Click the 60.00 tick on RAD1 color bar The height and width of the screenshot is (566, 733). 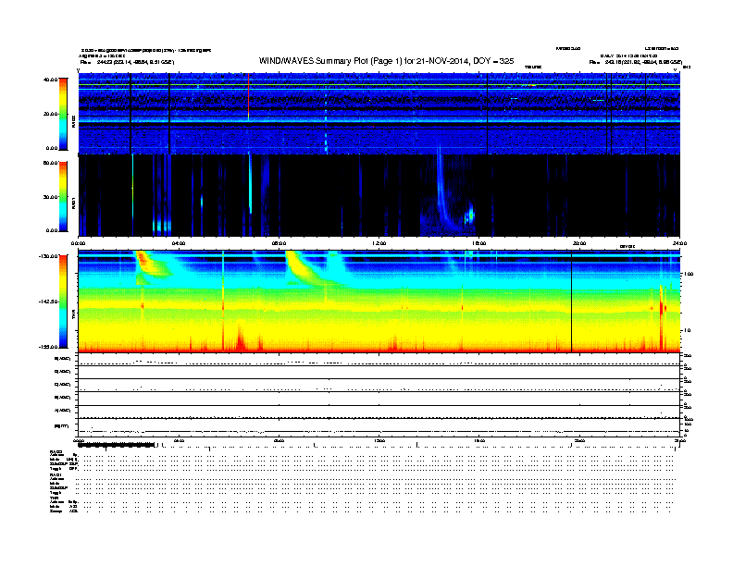(50, 163)
